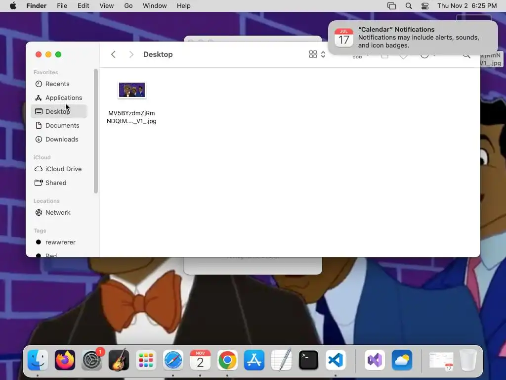This screenshot has height=380, width=506.
Task: Click the MV5BYzdmZjRm..._V1_.jpg file name
Action: pos(131,117)
